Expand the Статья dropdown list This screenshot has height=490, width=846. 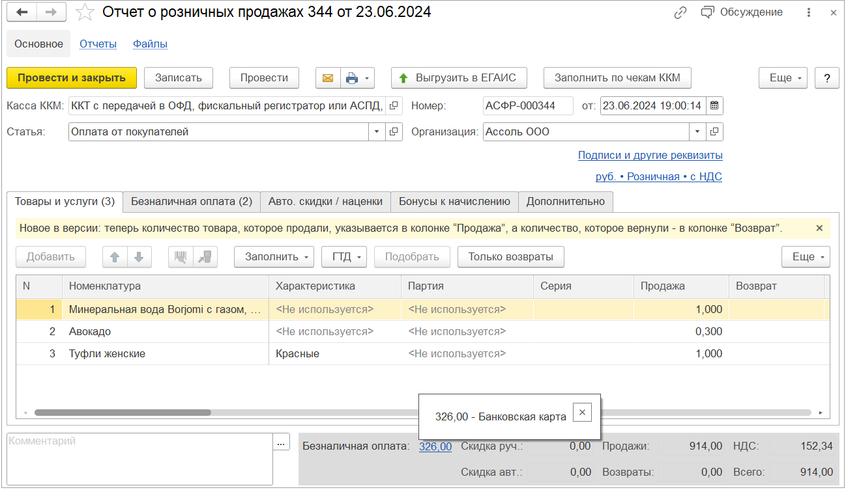[377, 132]
